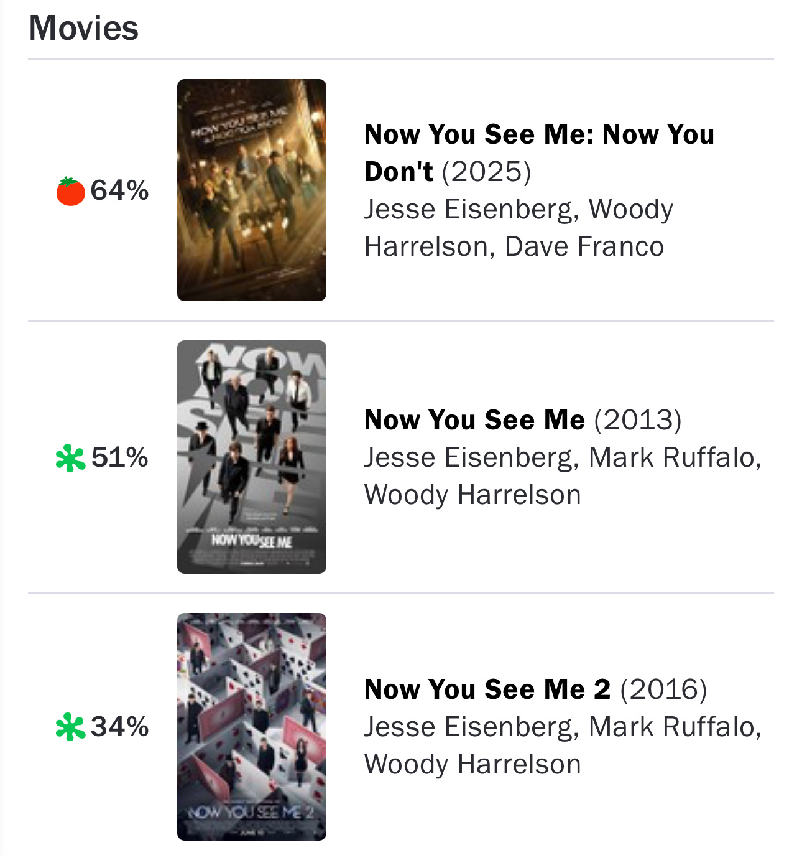
Task: Click the cast list under Now You See Me (2013)
Action: pyautogui.click(x=562, y=476)
